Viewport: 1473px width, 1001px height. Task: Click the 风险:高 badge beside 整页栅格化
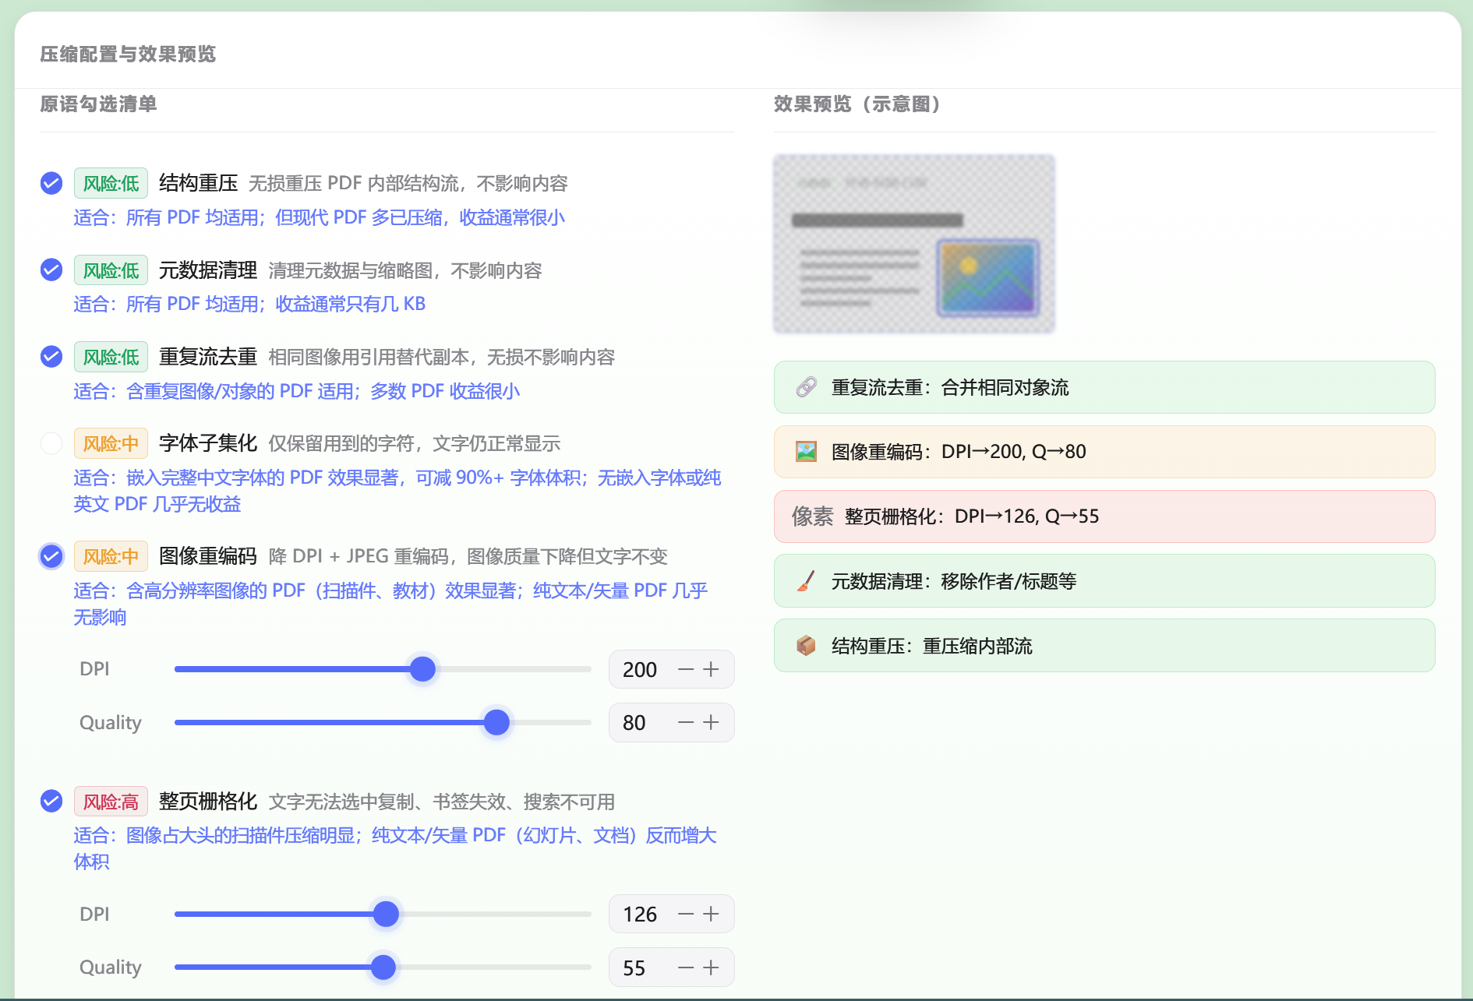point(111,802)
